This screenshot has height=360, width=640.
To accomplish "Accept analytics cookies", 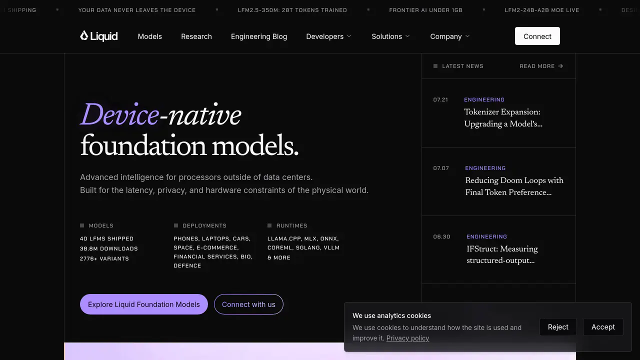I will coord(603,327).
